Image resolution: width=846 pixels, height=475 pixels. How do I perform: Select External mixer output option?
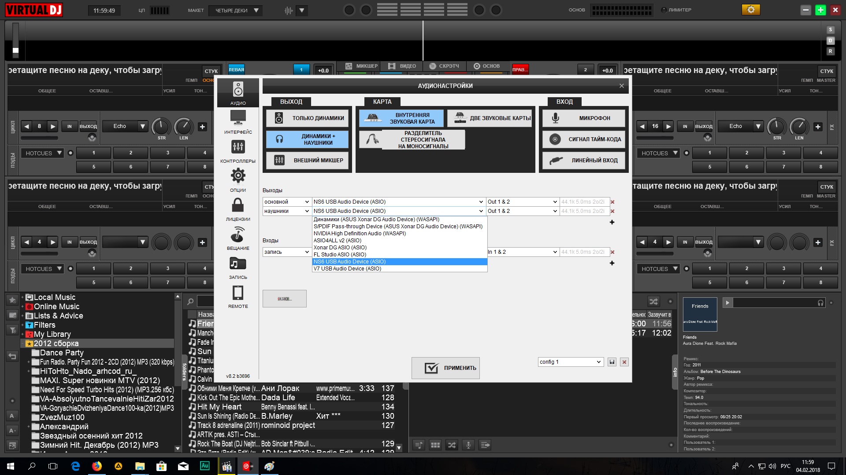tap(307, 161)
